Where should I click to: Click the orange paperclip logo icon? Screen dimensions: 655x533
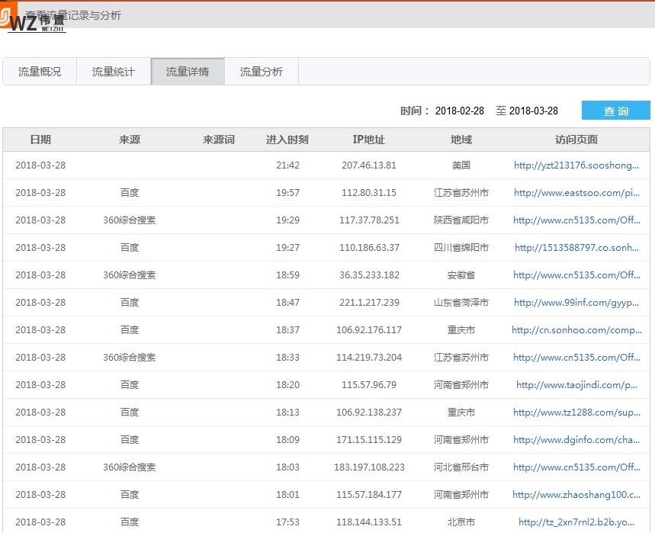click(x=9, y=11)
